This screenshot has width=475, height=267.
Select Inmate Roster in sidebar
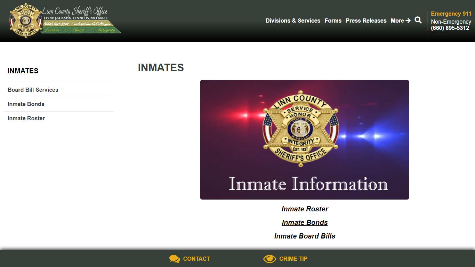[59, 118]
